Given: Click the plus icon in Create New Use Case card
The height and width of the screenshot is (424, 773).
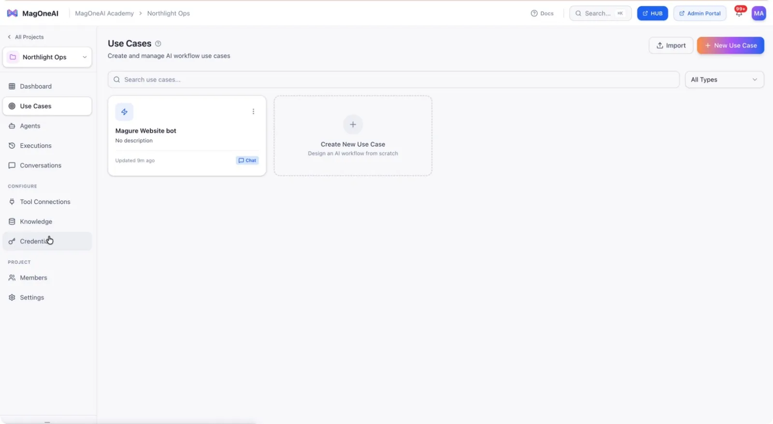Looking at the screenshot, I should (353, 125).
